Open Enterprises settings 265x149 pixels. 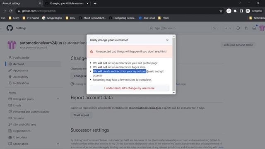tap(17, 137)
